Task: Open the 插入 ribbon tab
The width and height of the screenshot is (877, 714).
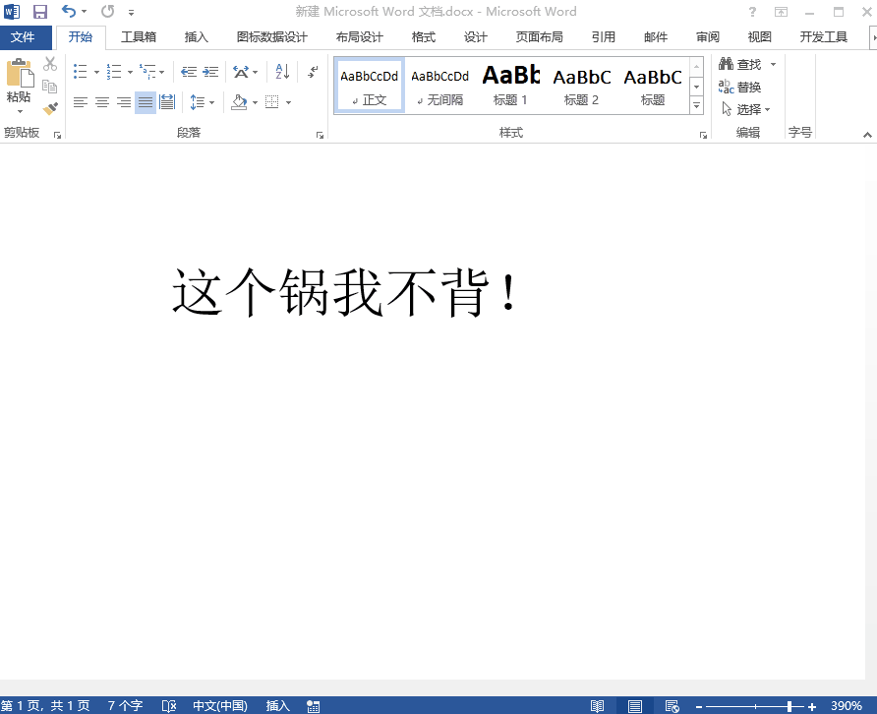Action: point(197,37)
